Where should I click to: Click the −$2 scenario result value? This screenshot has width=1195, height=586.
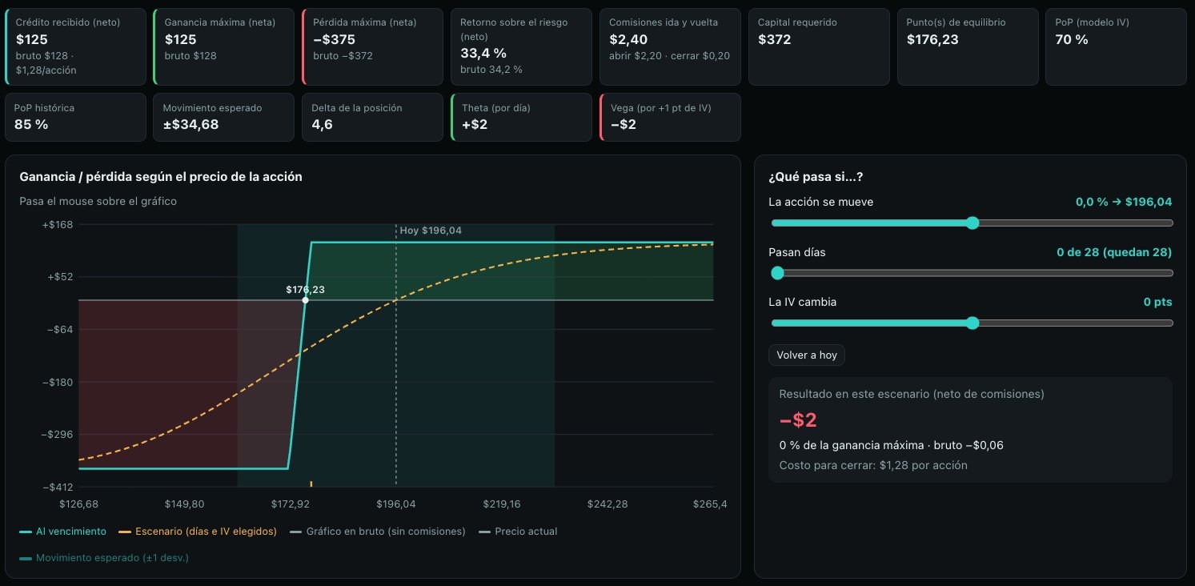point(798,420)
